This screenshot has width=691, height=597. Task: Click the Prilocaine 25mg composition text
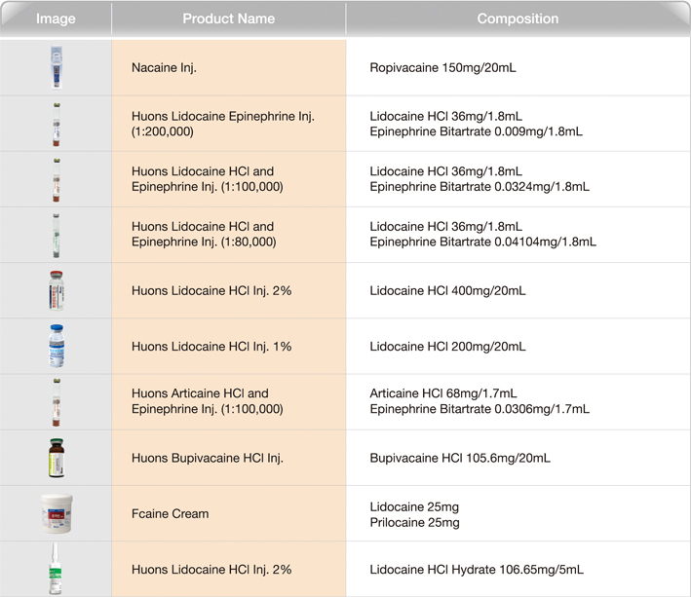pyautogui.click(x=414, y=522)
